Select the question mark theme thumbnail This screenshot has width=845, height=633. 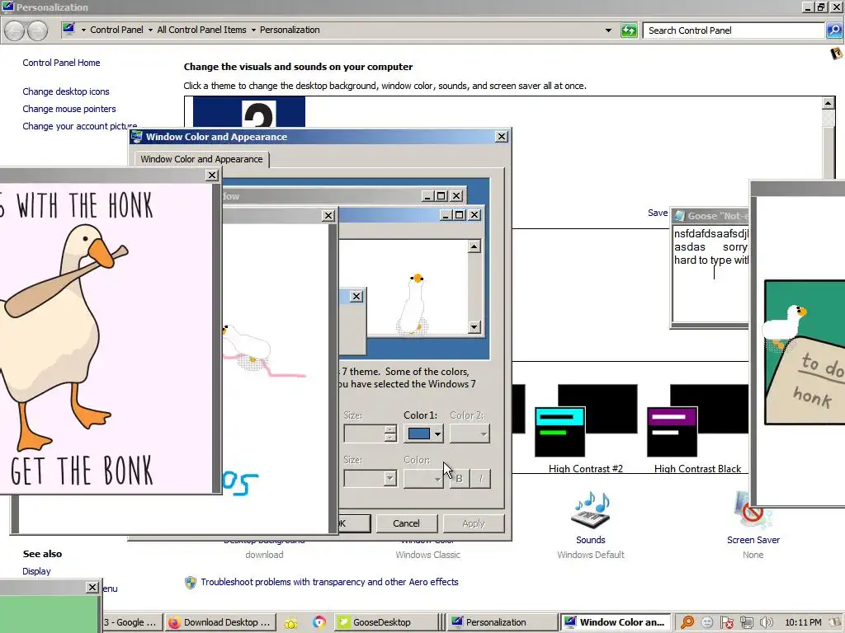point(249,112)
